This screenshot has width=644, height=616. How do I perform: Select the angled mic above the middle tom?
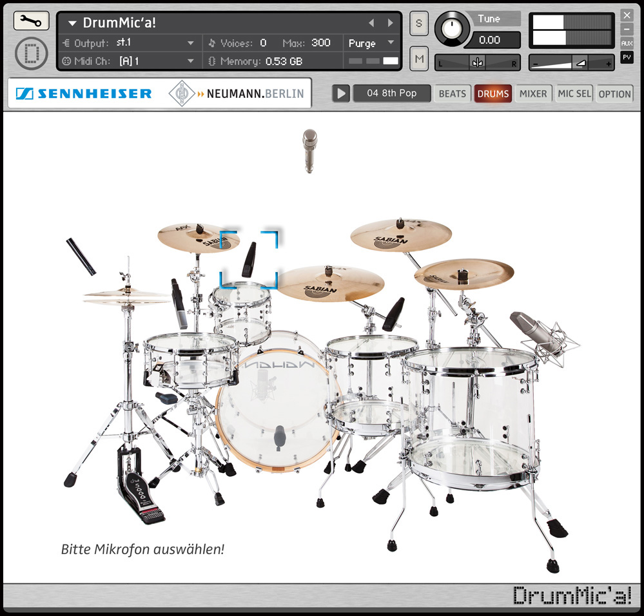393,313
